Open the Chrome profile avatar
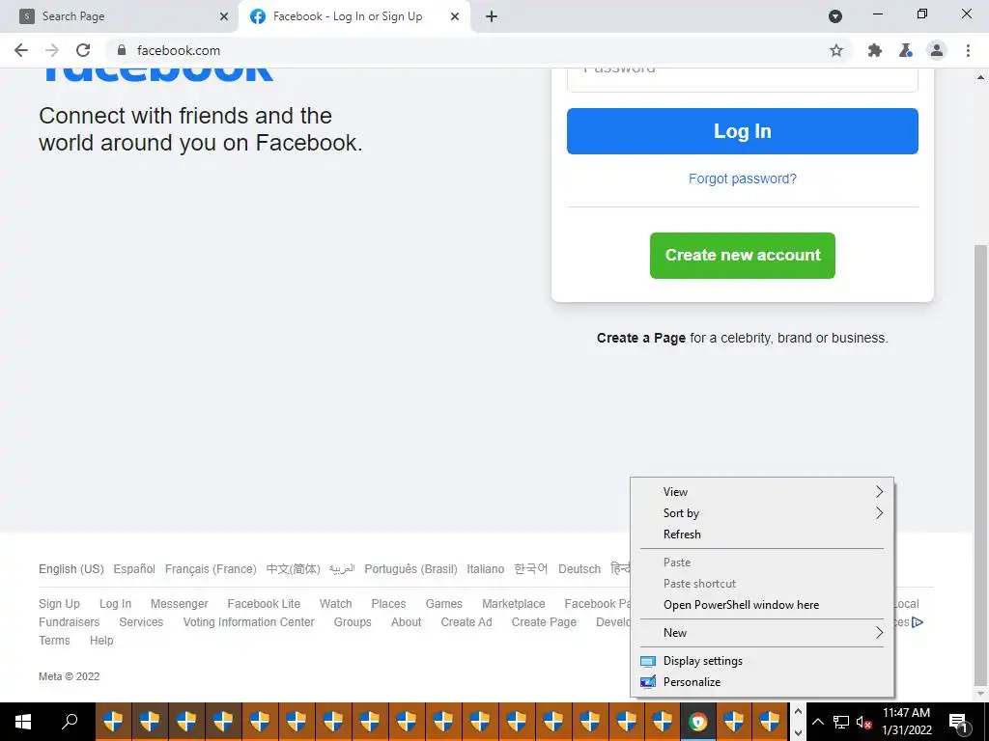The width and height of the screenshot is (989, 741). 937,50
